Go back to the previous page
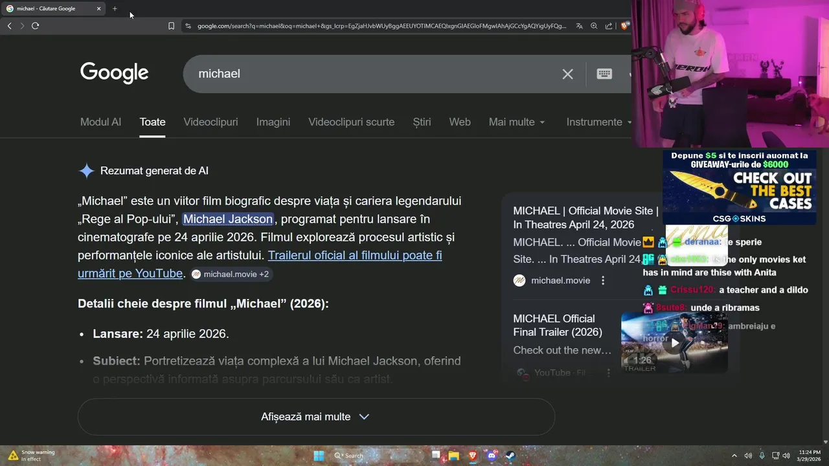 (x=9, y=26)
